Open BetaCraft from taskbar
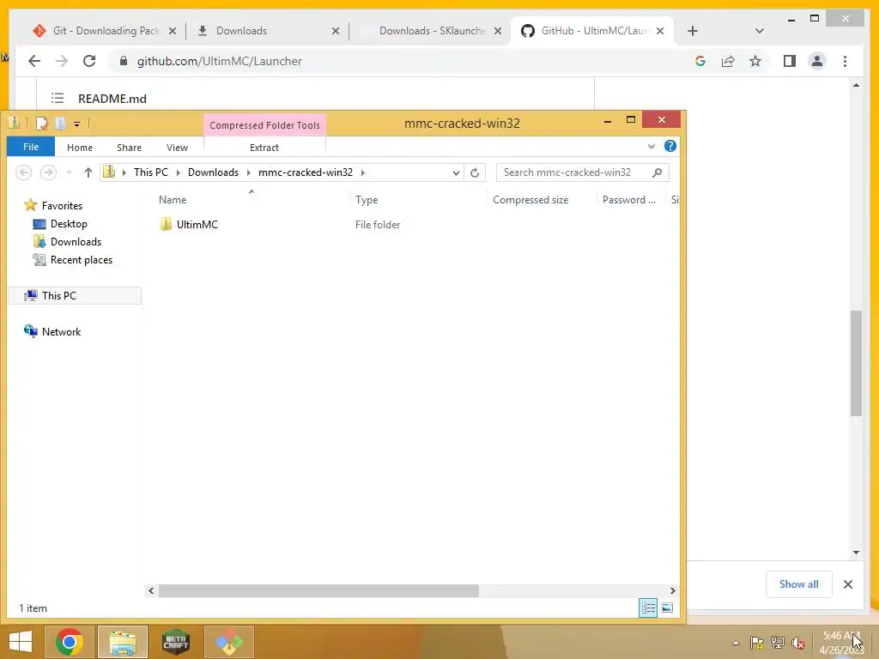 (175, 642)
